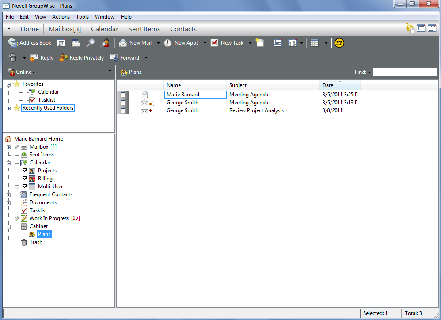
Task: Open the Sent Items folder link
Action: pyautogui.click(x=41, y=155)
